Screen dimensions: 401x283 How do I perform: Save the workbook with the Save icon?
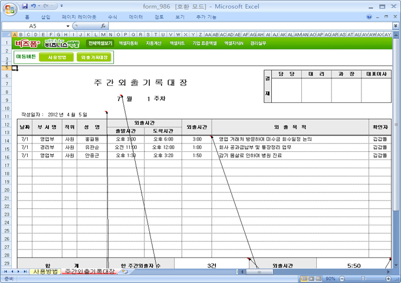click(x=25, y=6)
